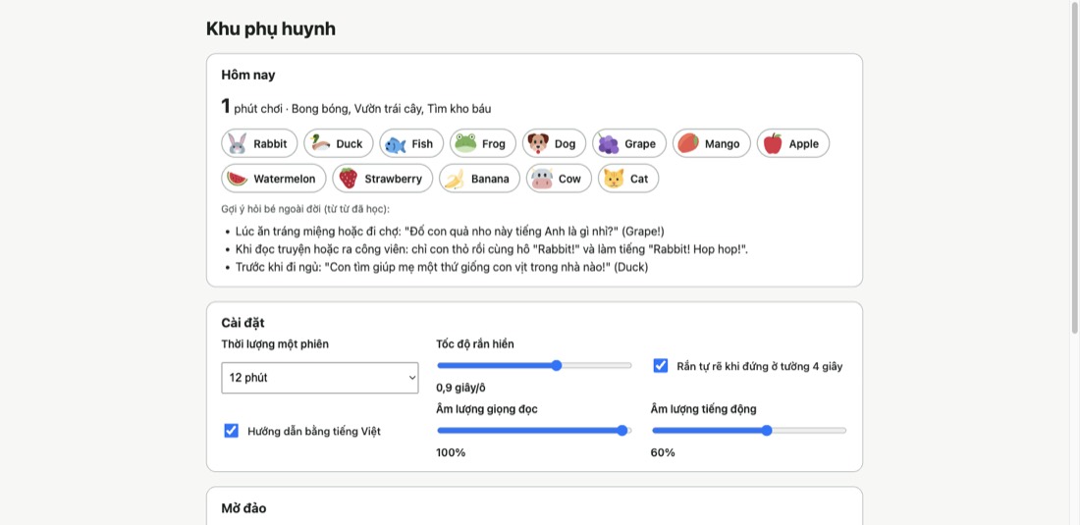This screenshot has height=525, width=1080.
Task: Click the "Thời lượng một phiên" label
Action: click(275, 344)
